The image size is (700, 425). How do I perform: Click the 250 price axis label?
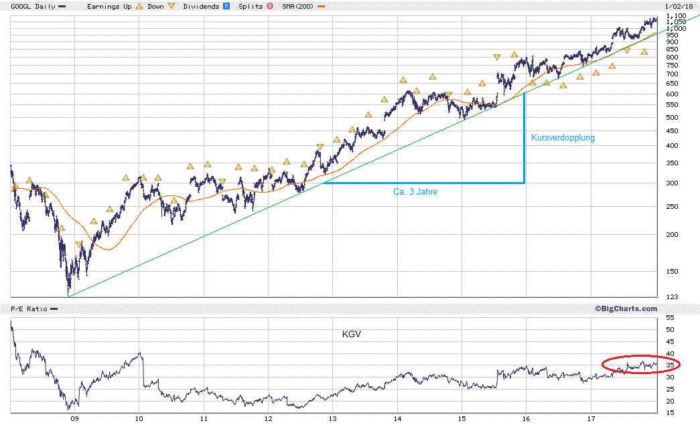[x=672, y=207]
